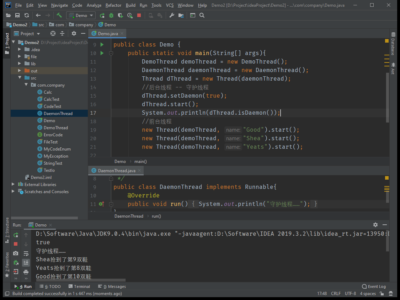The width and height of the screenshot is (400, 300).
Task: Open Settings via the wrench icon
Action: [x=172, y=16]
